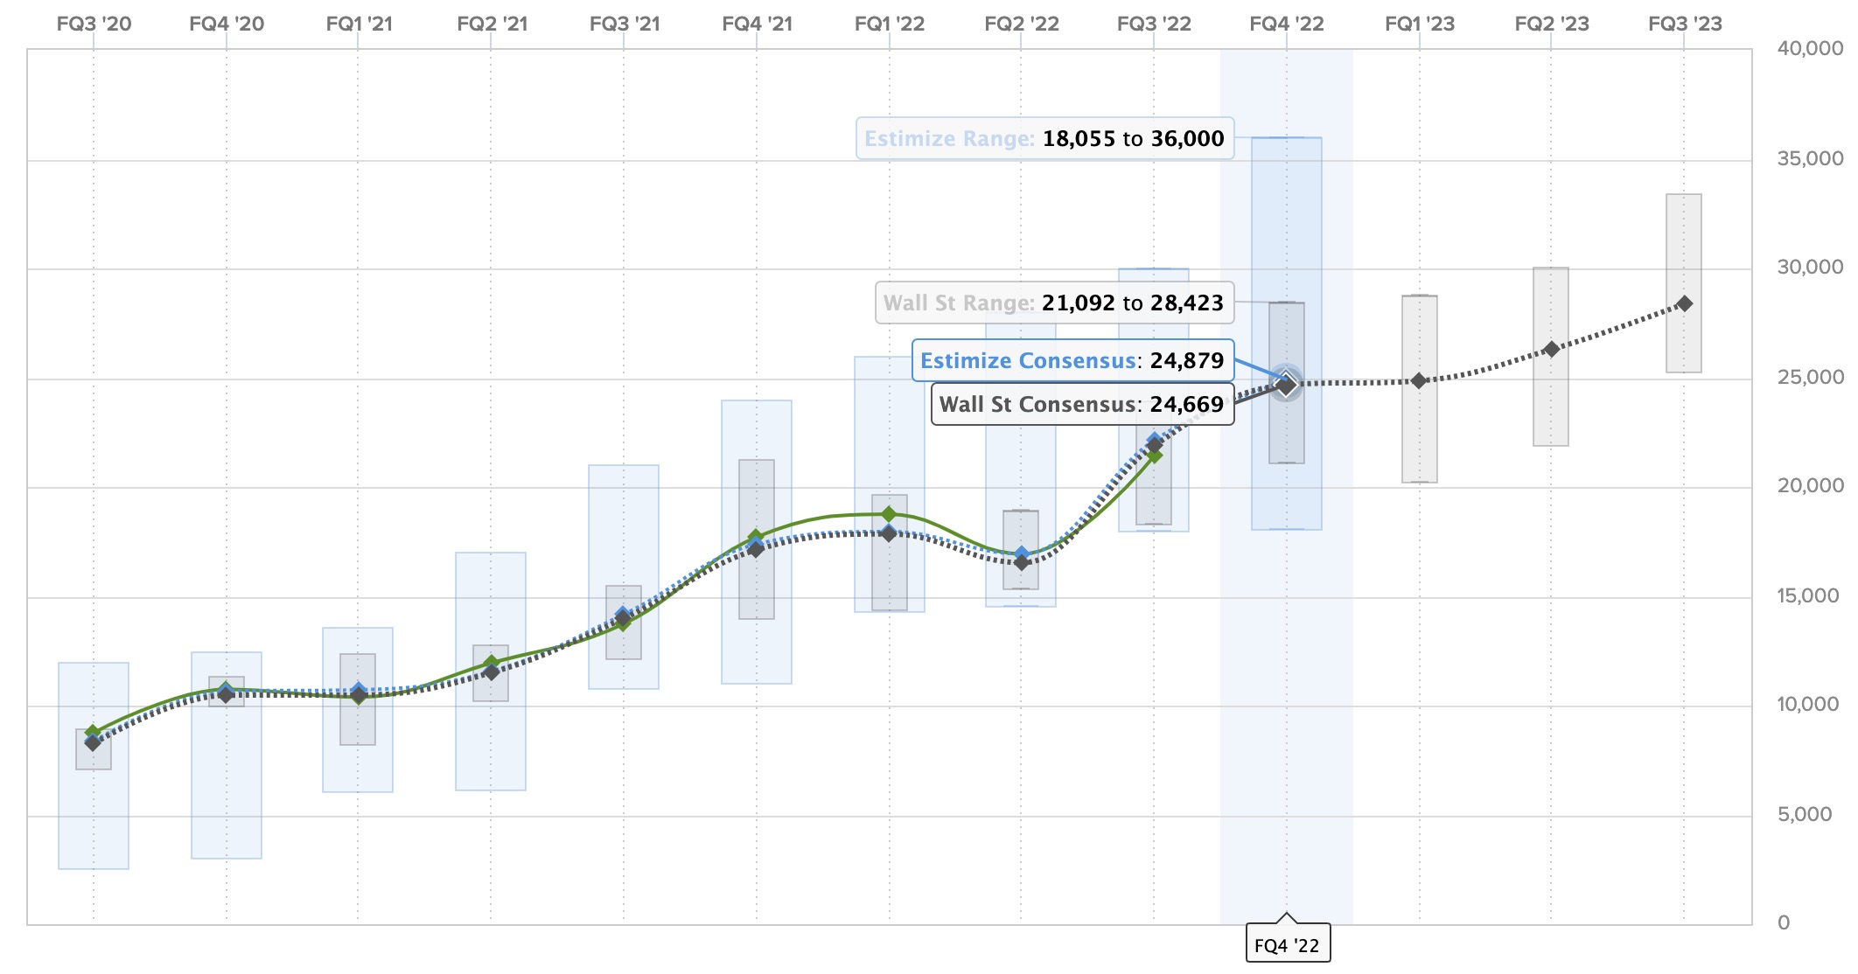The image size is (1858, 974).
Task: Click the green diamond at FQ3 '20
Action: [x=91, y=730]
